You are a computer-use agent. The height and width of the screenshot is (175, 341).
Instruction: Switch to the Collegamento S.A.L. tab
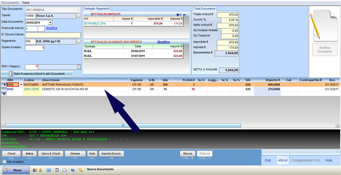(x=306, y=160)
